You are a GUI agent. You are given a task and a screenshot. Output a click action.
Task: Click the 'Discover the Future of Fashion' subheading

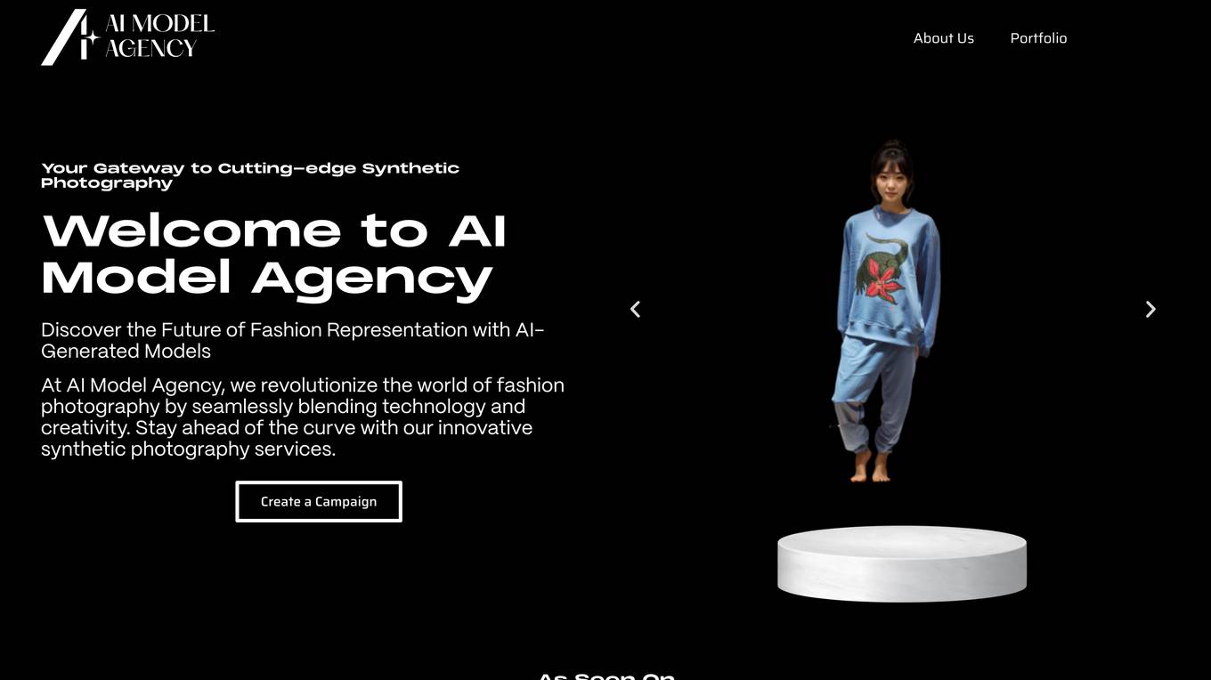coord(293,340)
